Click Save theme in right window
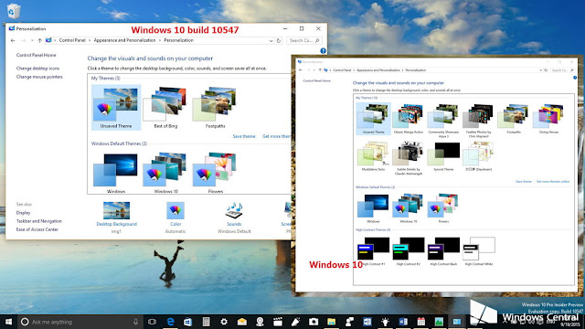This screenshot has width=585, height=329. [x=524, y=182]
